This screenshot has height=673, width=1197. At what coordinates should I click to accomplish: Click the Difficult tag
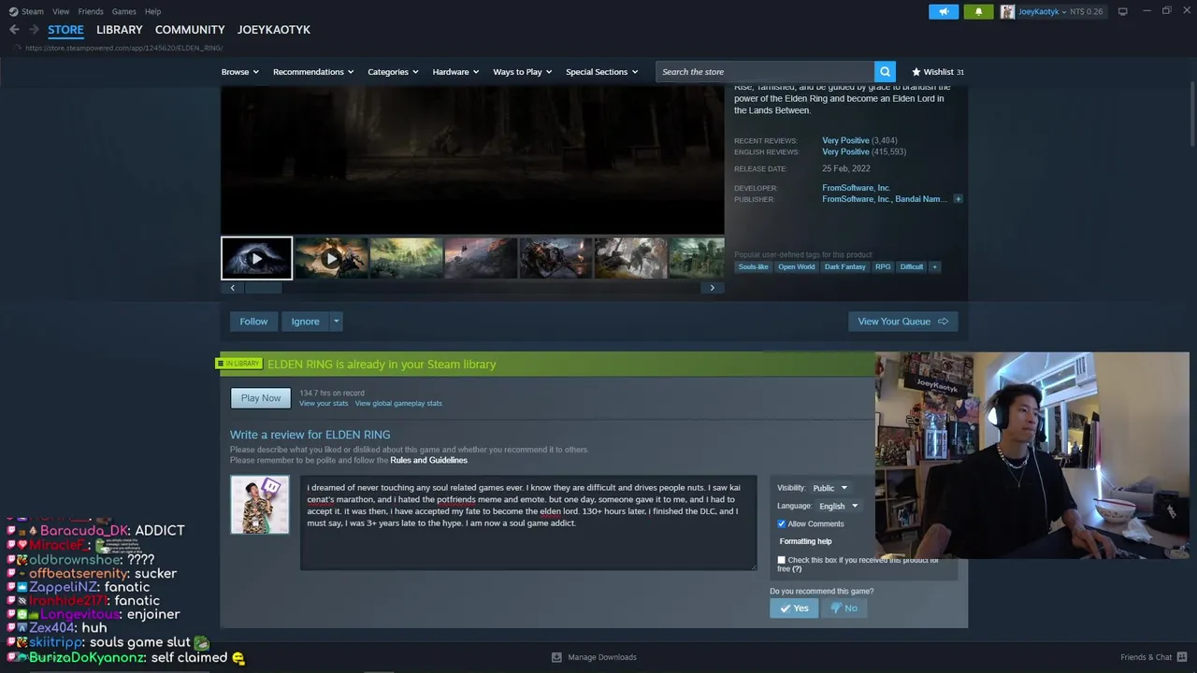[x=912, y=267]
